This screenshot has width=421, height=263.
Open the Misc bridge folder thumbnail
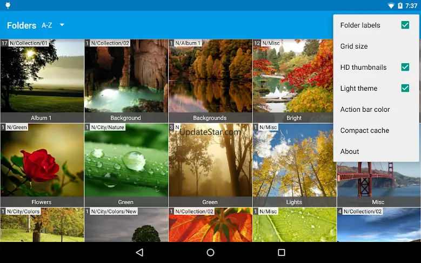pyautogui.click(x=379, y=184)
